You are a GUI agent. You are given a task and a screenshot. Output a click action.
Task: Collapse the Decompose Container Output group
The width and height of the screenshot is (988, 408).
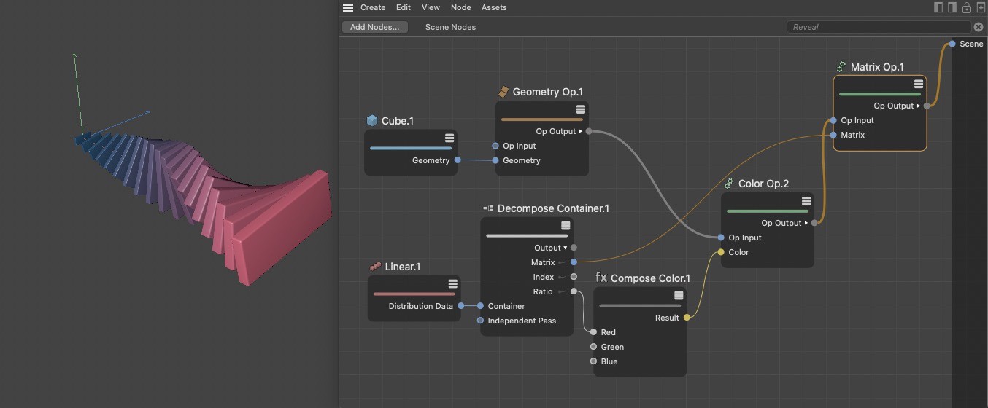[565, 248]
